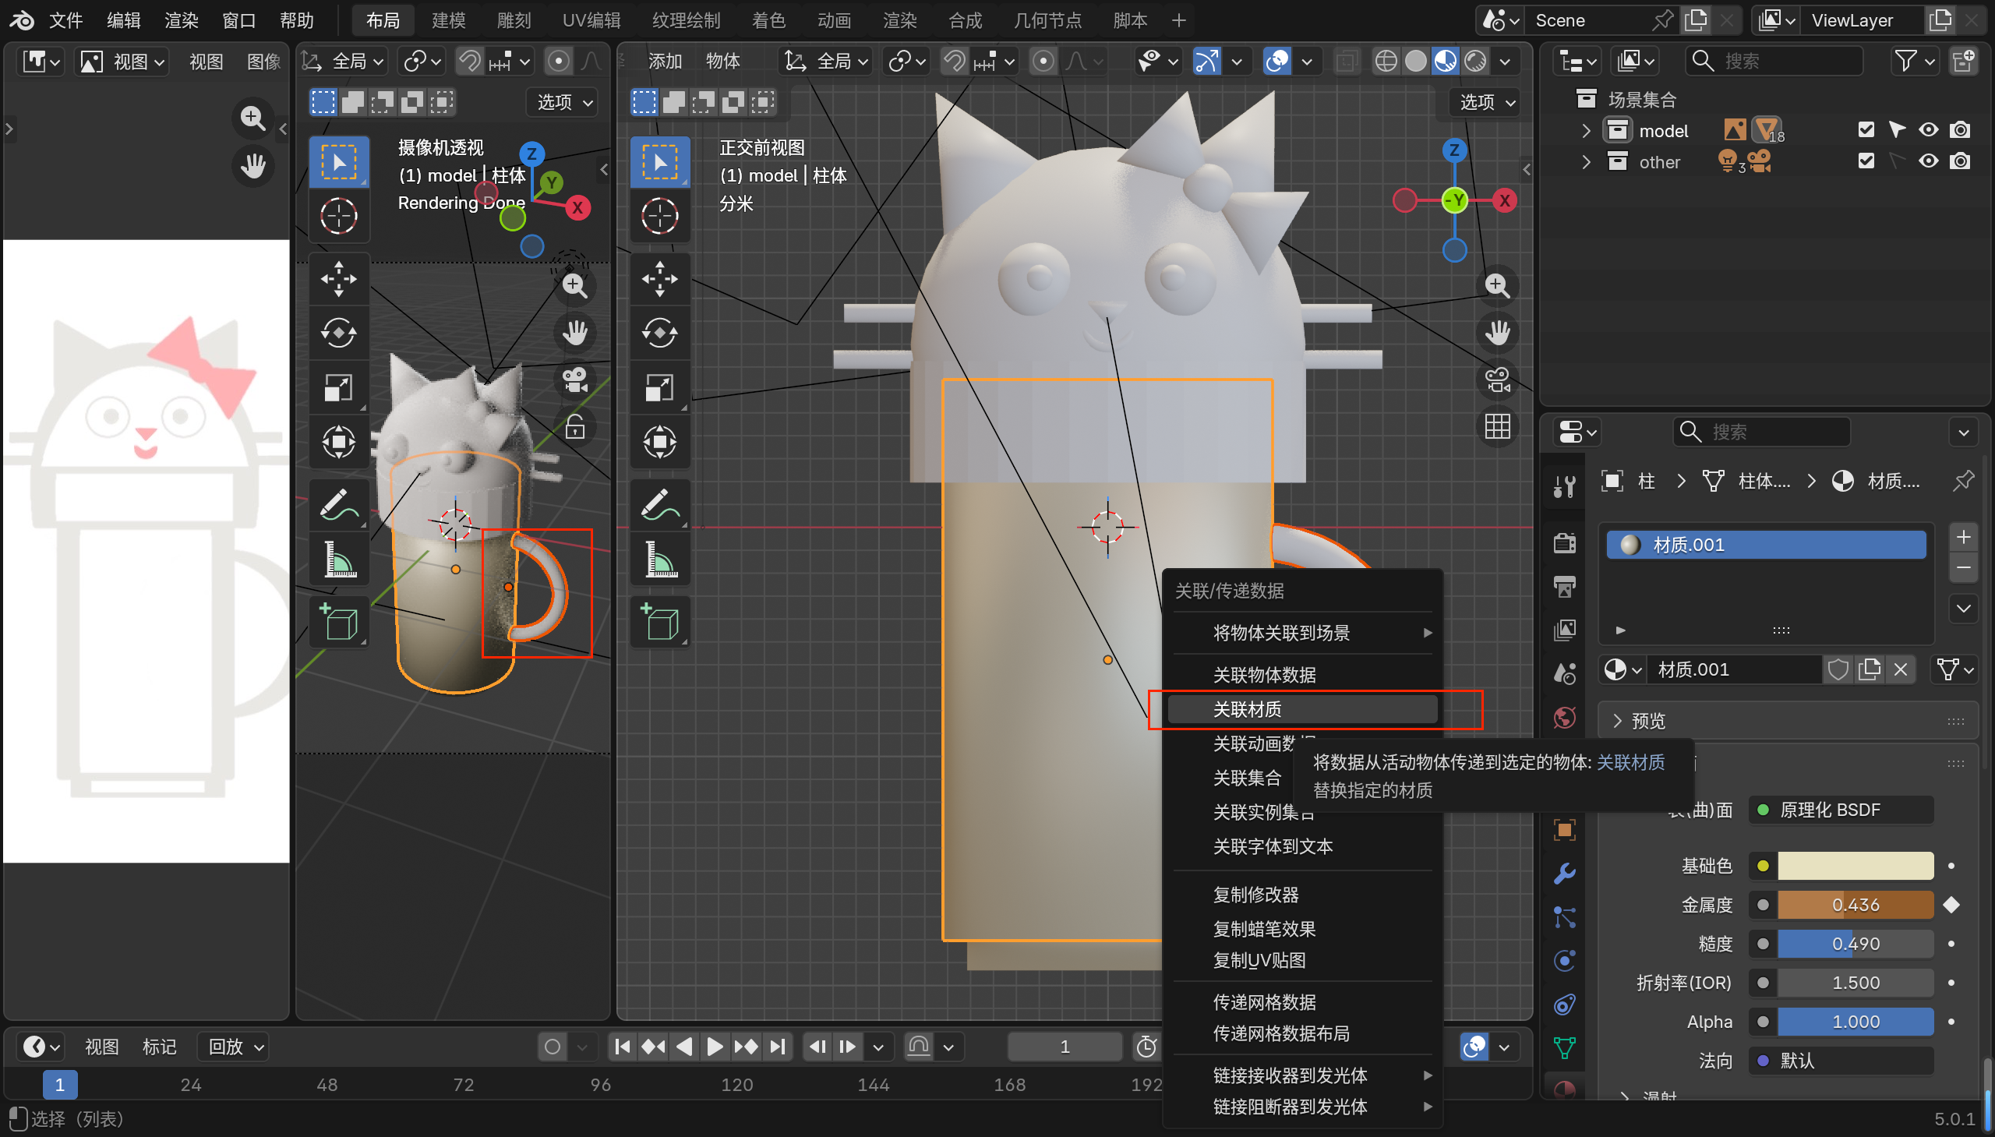Image resolution: width=1995 pixels, height=1137 pixels.
Task: Click Add Cube tool in front viewport
Action: tap(659, 623)
